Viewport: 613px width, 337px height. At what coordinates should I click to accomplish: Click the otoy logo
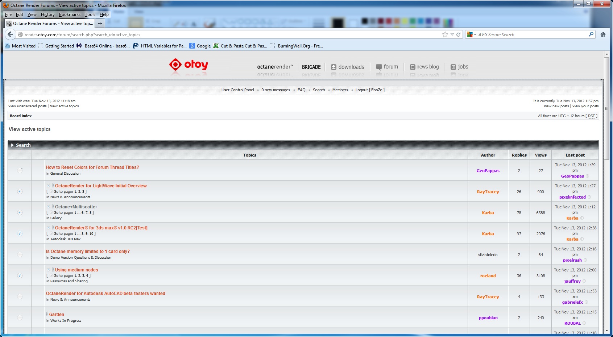point(189,65)
